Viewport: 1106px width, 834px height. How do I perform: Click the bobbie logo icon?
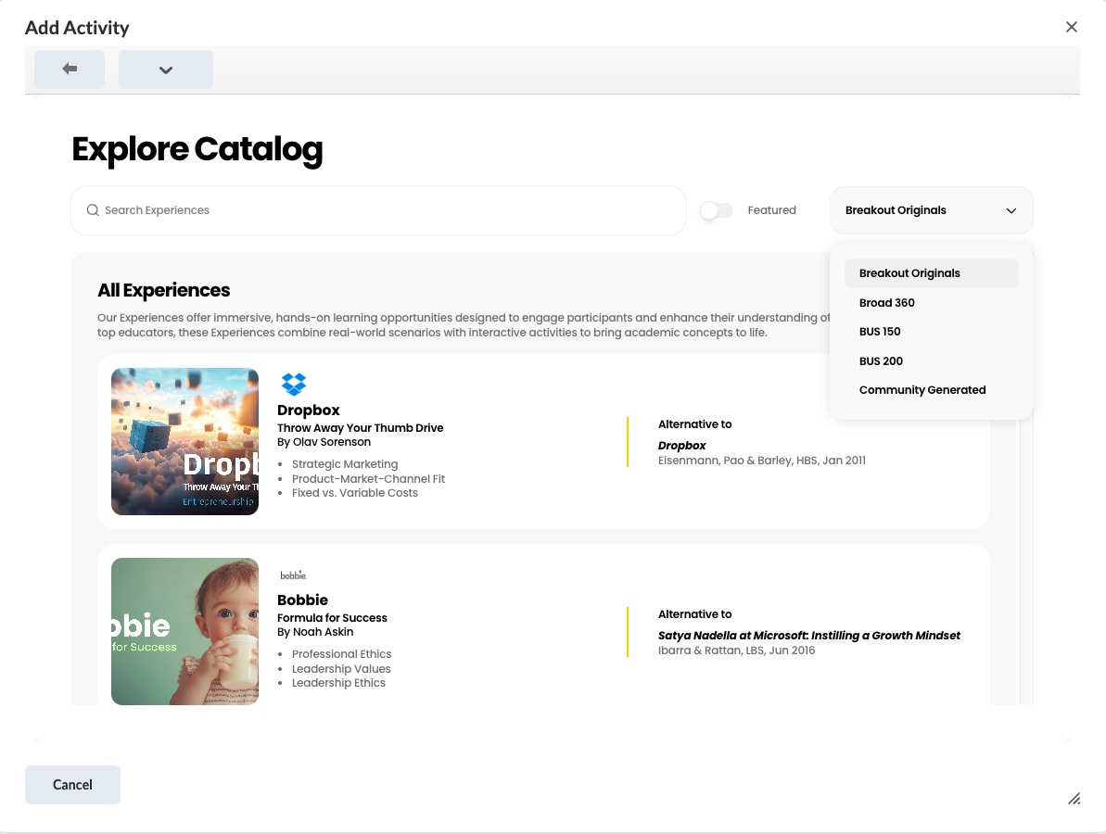coord(294,575)
